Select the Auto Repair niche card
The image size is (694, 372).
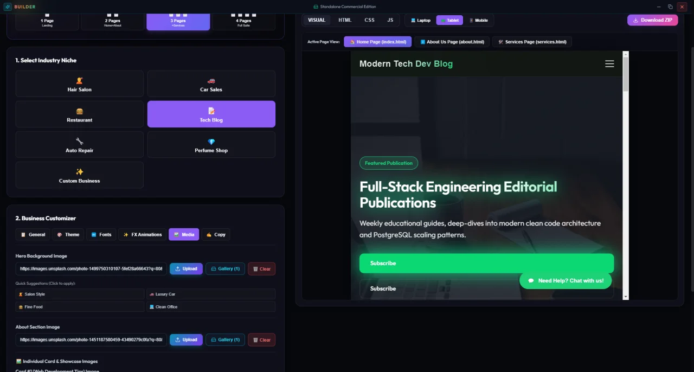pos(79,144)
